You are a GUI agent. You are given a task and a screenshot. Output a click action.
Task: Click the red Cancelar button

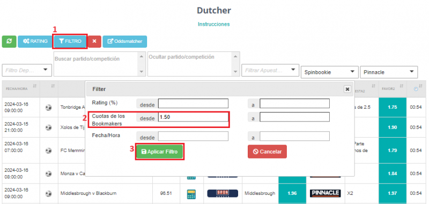coord(267,152)
